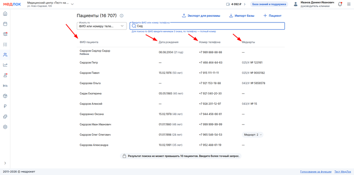Click medical card 025/У: № 9000182
The image size is (354, 175).
253,73
